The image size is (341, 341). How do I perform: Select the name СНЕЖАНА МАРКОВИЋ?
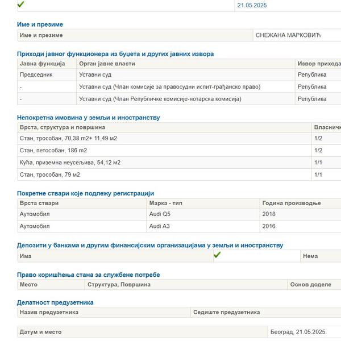[288, 35]
